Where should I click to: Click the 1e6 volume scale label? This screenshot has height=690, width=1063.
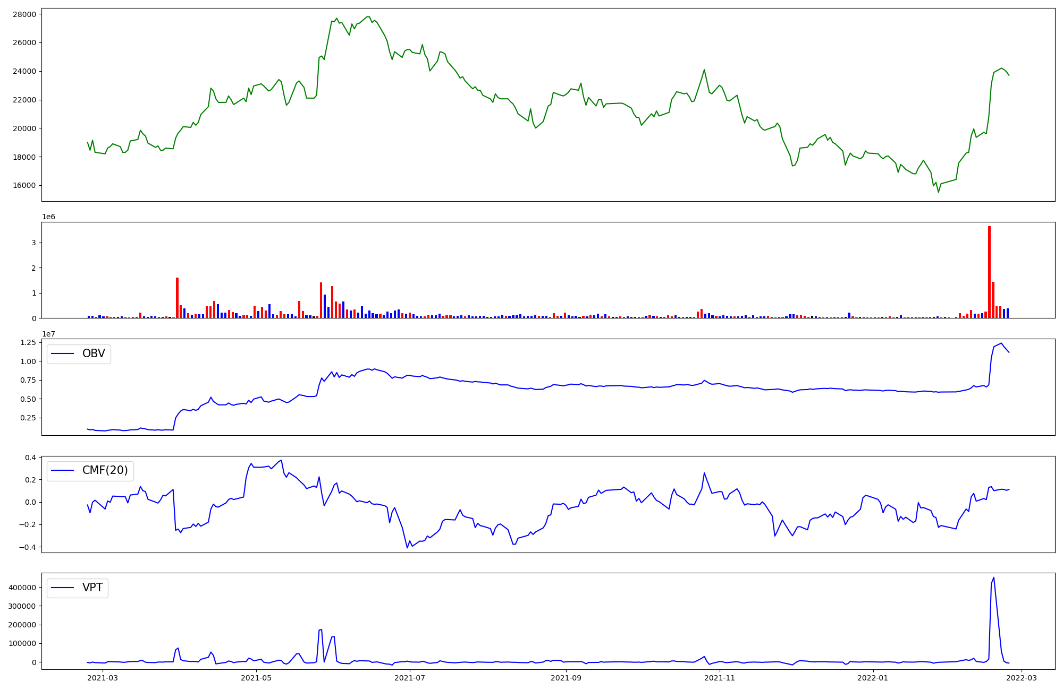tap(48, 217)
